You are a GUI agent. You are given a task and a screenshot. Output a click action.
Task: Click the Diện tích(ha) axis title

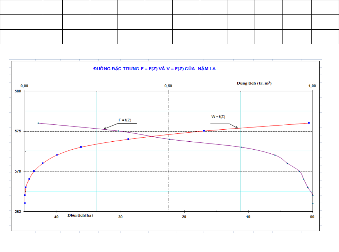[80, 215]
